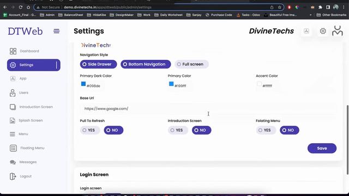Set Introduction Screen option to YES
This screenshot has height=196, width=349.
click(x=178, y=130)
